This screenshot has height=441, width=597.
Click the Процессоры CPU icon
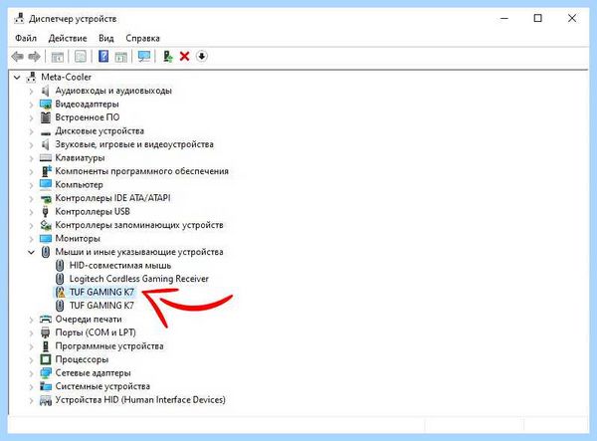pos(46,359)
